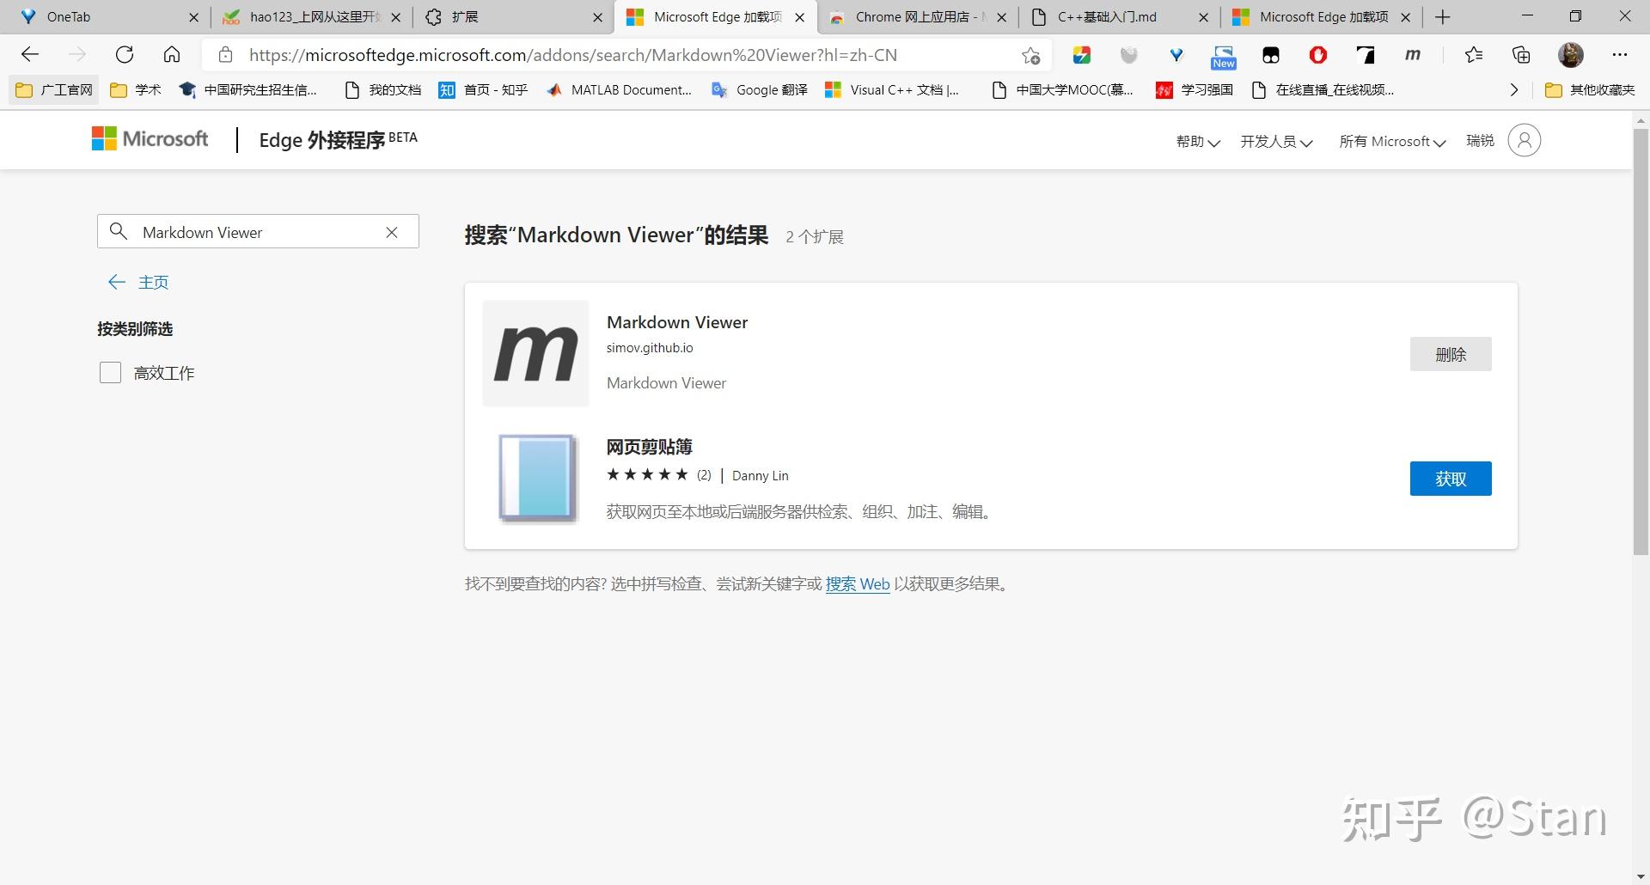Viewport: 1650px width, 885px height.
Task: Open the 首页 - 知乎 bookmark
Action: coord(483,90)
